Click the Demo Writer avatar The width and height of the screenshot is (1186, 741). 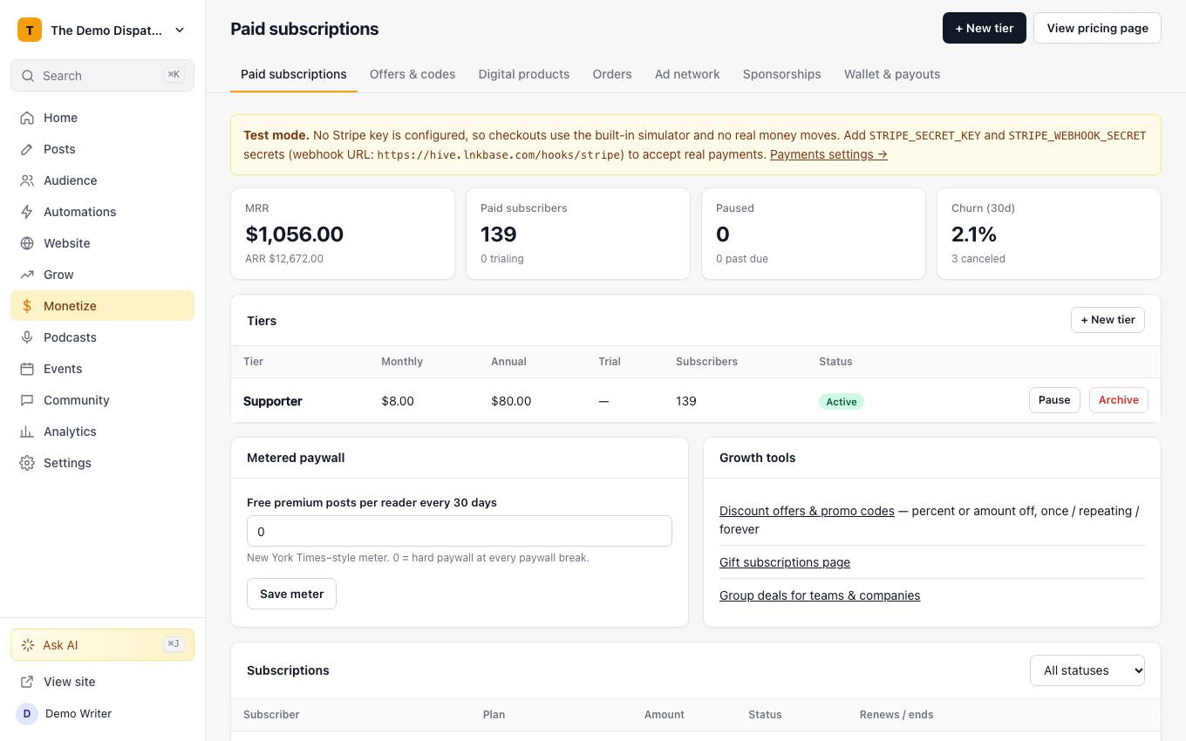27,713
